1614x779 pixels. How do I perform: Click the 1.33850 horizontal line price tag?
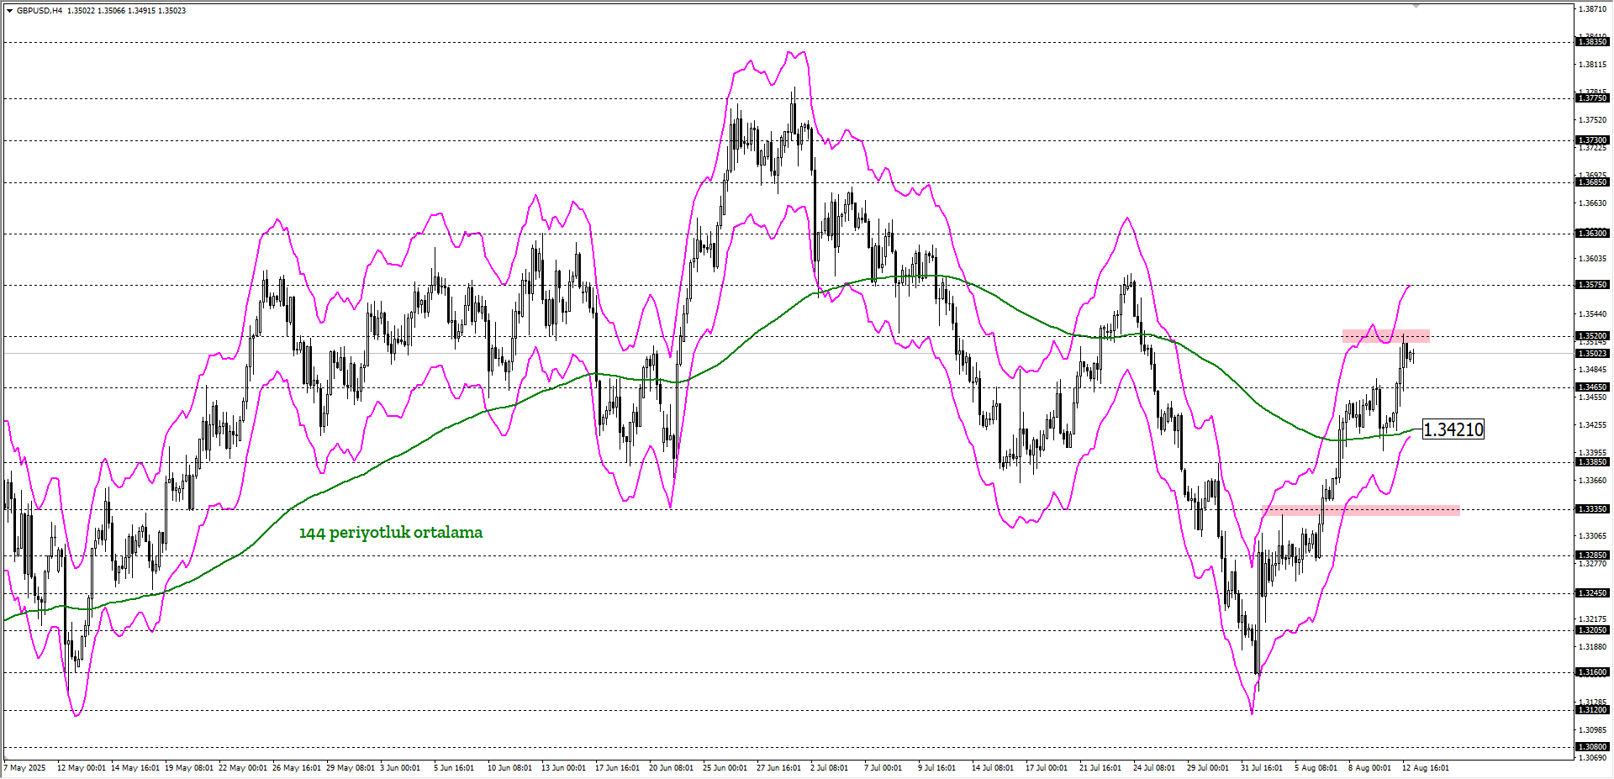[1592, 462]
